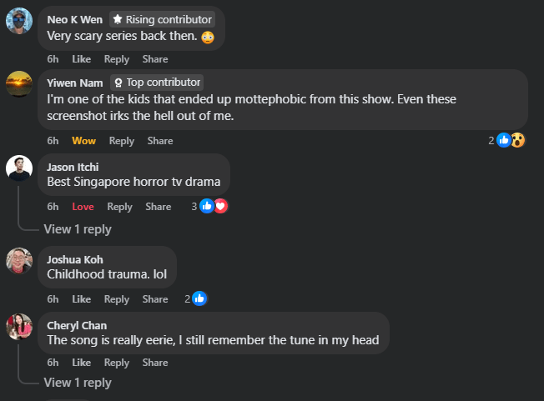Open Yiwen Nam's profile name link
544x401 pixels.
(x=74, y=83)
